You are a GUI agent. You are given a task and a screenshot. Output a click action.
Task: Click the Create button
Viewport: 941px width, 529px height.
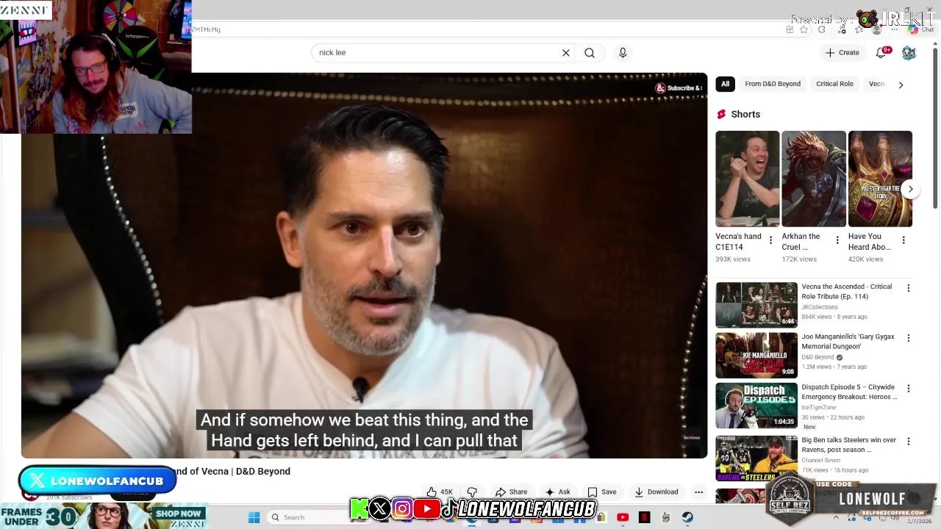click(x=842, y=53)
